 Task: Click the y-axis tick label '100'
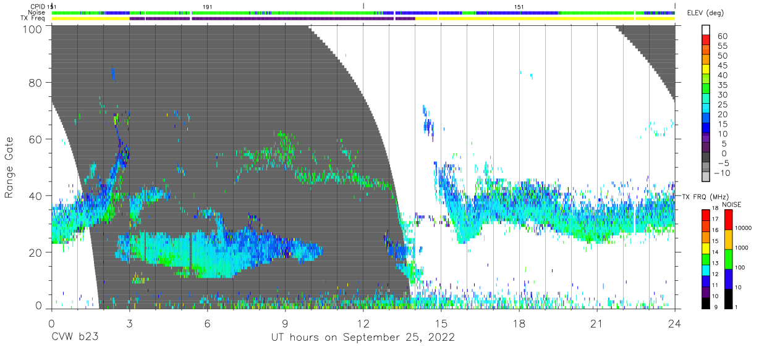(33, 28)
